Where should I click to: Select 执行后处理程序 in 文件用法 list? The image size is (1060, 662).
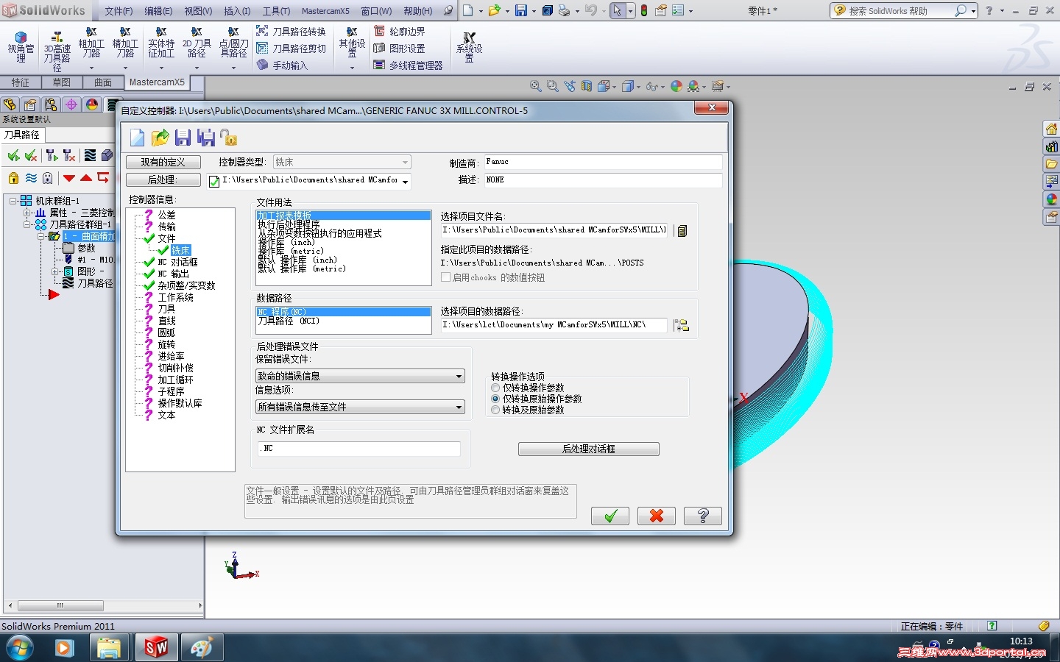[289, 224]
